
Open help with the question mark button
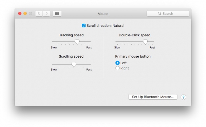[x=183, y=97]
